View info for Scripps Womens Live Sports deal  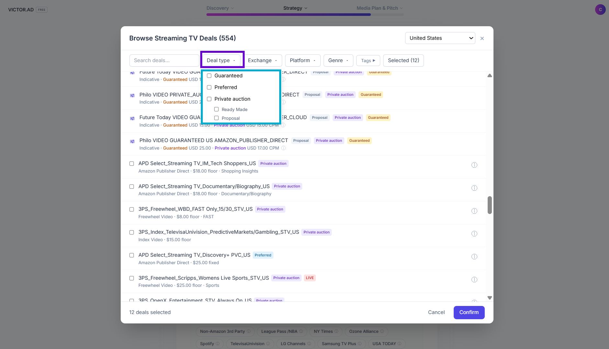(x=474, y=280)
